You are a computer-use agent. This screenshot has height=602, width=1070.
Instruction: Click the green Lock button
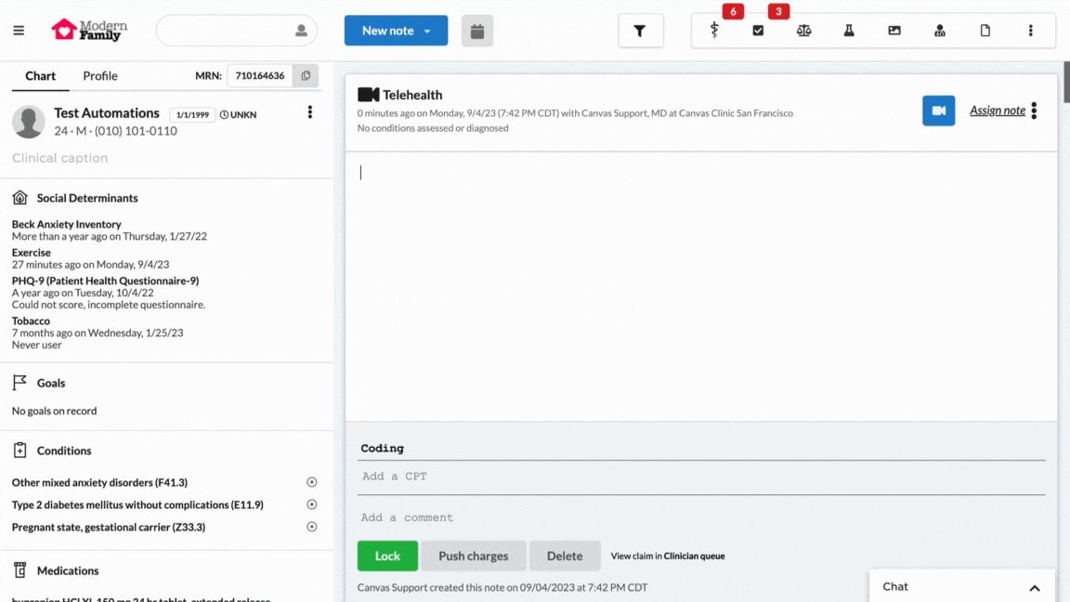[387, 556]
